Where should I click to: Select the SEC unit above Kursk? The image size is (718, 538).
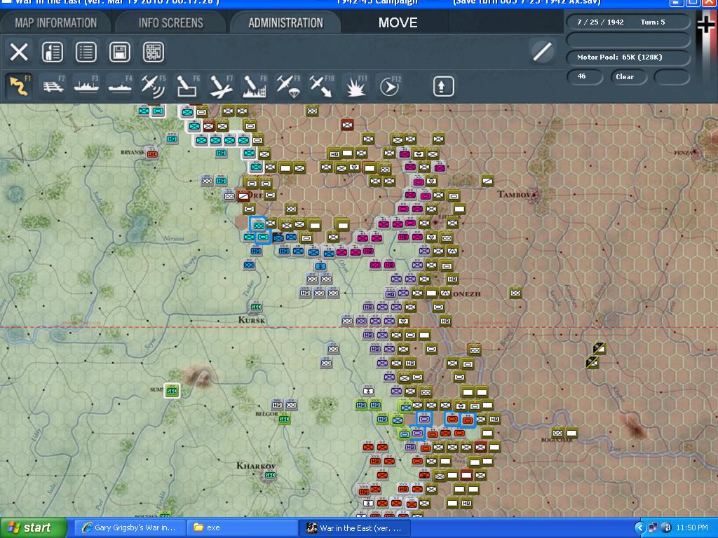(255, 307)
